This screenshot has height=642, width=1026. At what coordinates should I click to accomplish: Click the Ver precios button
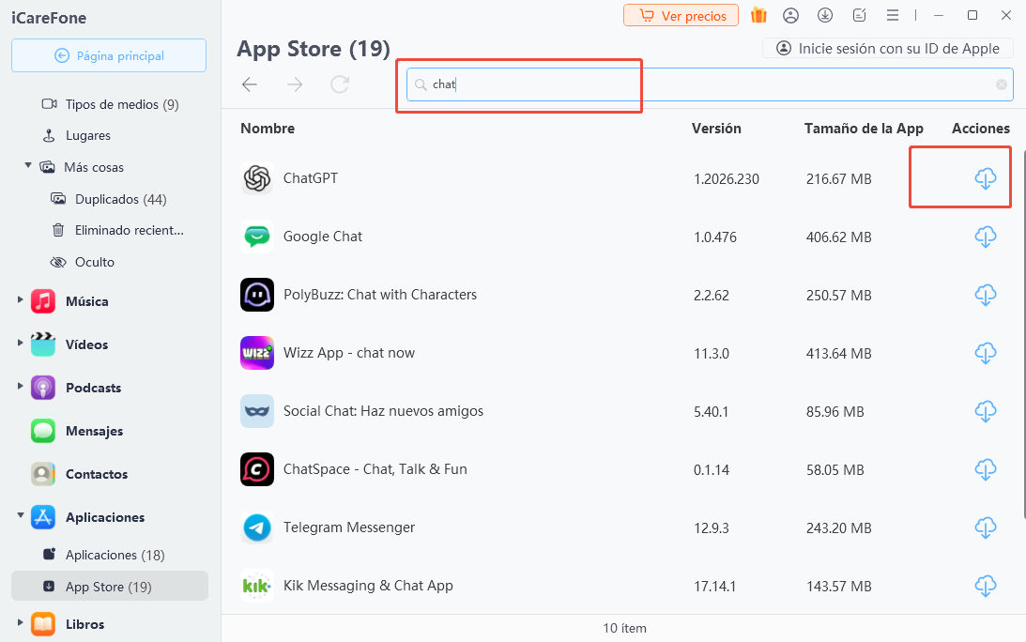pyautogui.click(x=681, y=16)
